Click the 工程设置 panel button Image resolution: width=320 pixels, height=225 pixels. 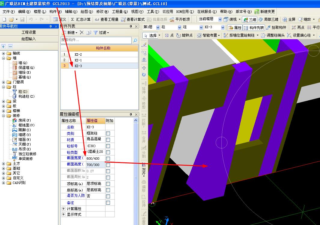click(29, 32)
